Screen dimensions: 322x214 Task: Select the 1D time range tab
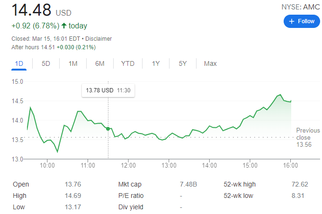click(x=19, y=63)
